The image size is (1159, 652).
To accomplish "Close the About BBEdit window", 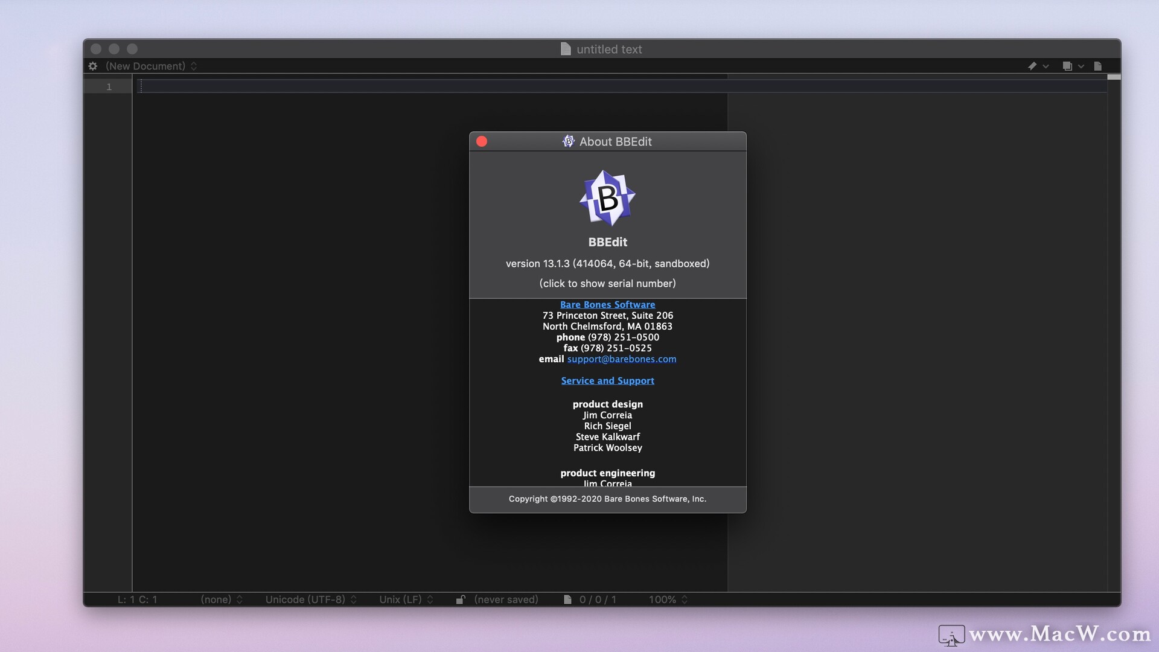I will [x=482, y=141].
